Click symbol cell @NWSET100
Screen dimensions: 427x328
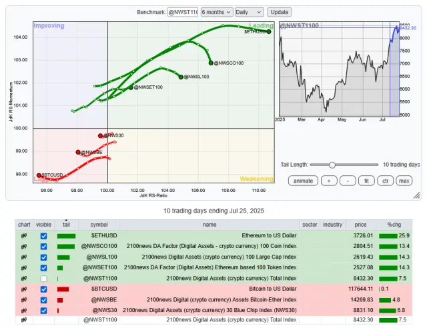coord(99,268)
